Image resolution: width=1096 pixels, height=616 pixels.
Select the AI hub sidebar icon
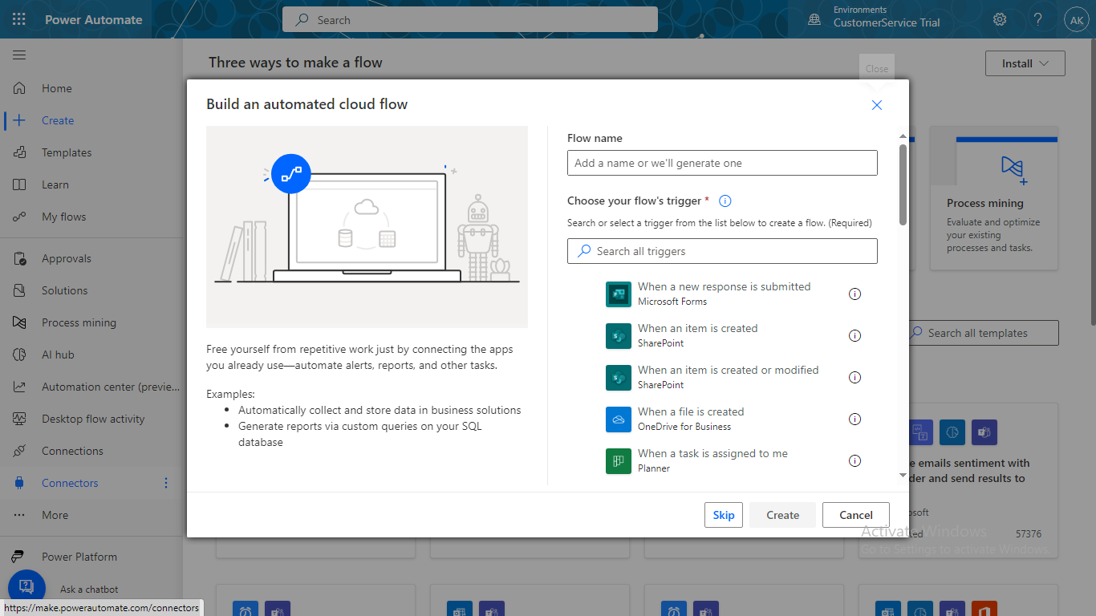(18, 355)
